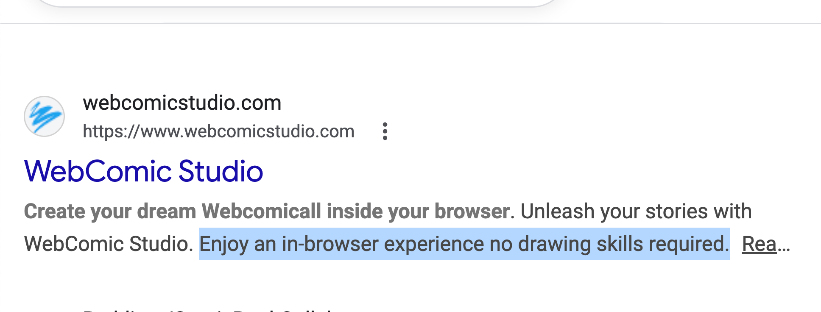This screenshot has width=821, height=312.
Task: Click the highlighted 'Enjoy an in-browser experience' sentence
Action: point(464,244)
